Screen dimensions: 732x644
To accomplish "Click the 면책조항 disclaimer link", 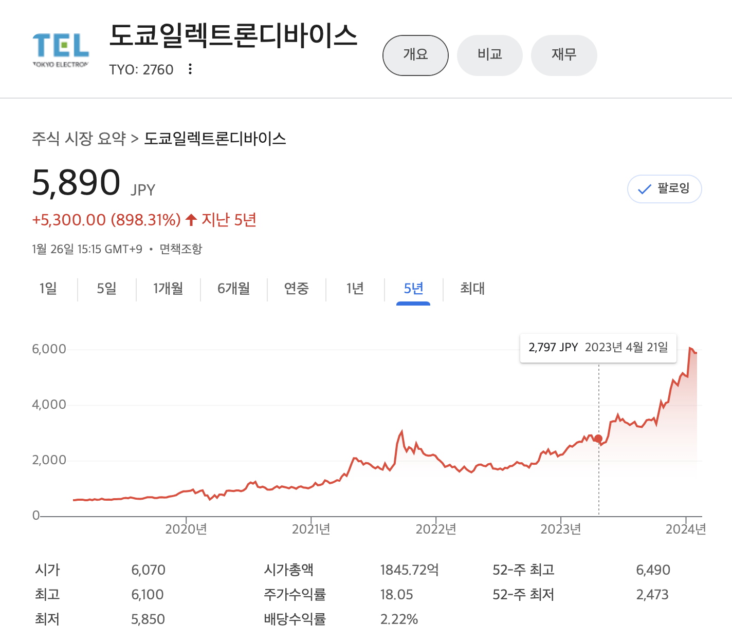I will [181, 249].
